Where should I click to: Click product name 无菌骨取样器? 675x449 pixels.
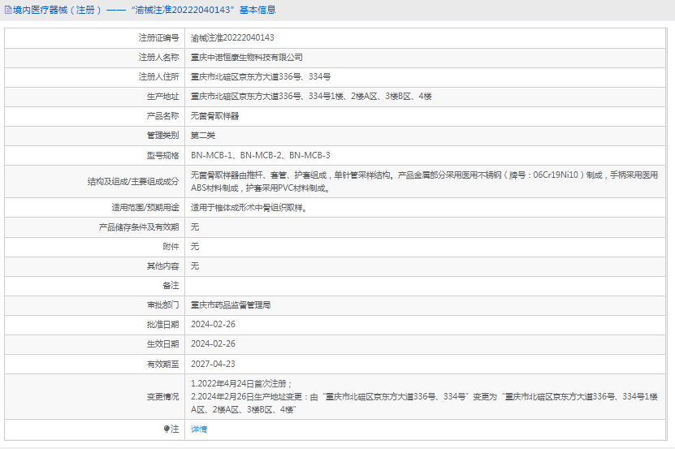pos(214,116)
